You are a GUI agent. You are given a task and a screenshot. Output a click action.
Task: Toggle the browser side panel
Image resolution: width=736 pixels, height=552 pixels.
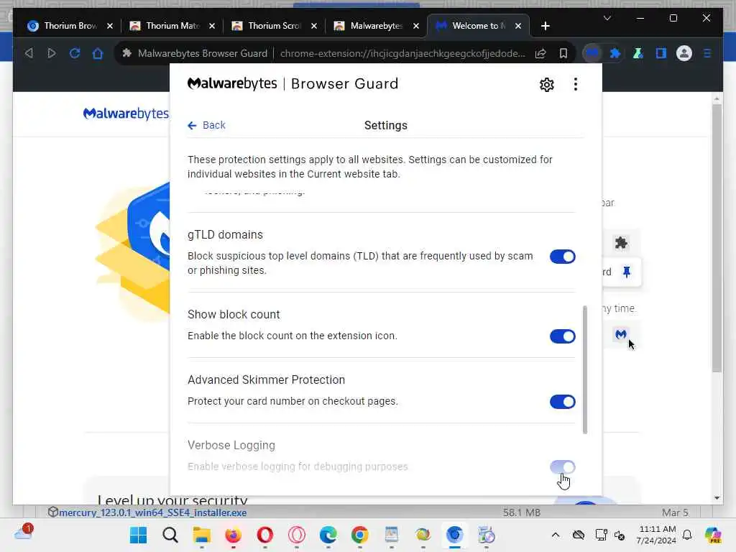pyautogui.click(x=661, y=53)
